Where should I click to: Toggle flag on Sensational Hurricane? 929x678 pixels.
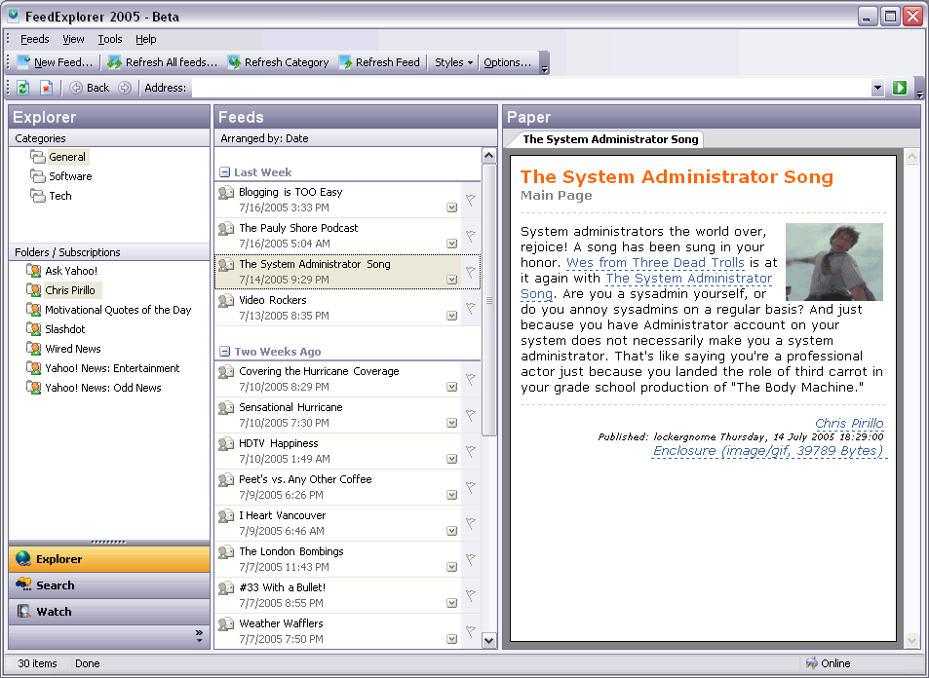point(471,416)
